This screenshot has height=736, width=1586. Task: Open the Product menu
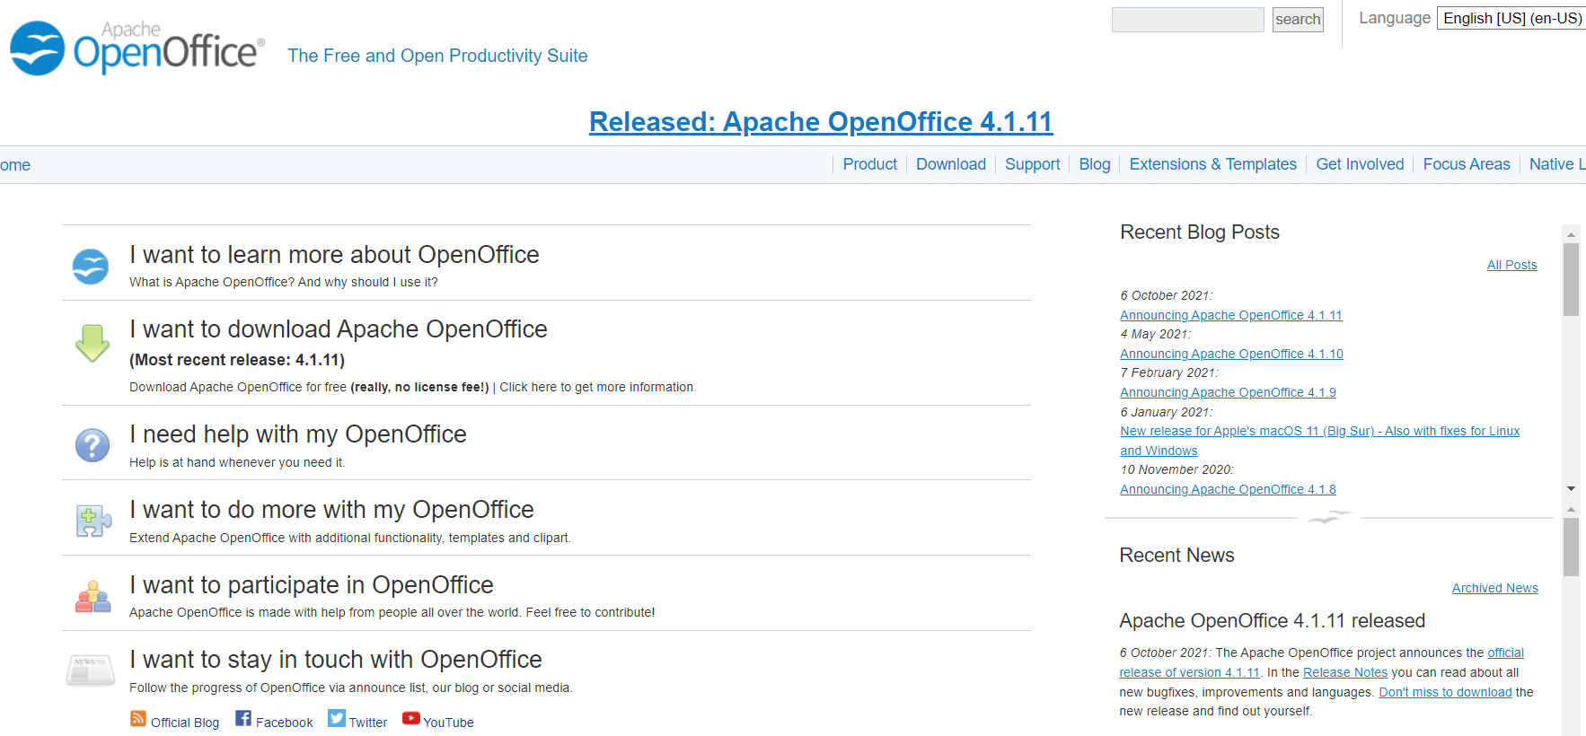(x=869, y=164)
